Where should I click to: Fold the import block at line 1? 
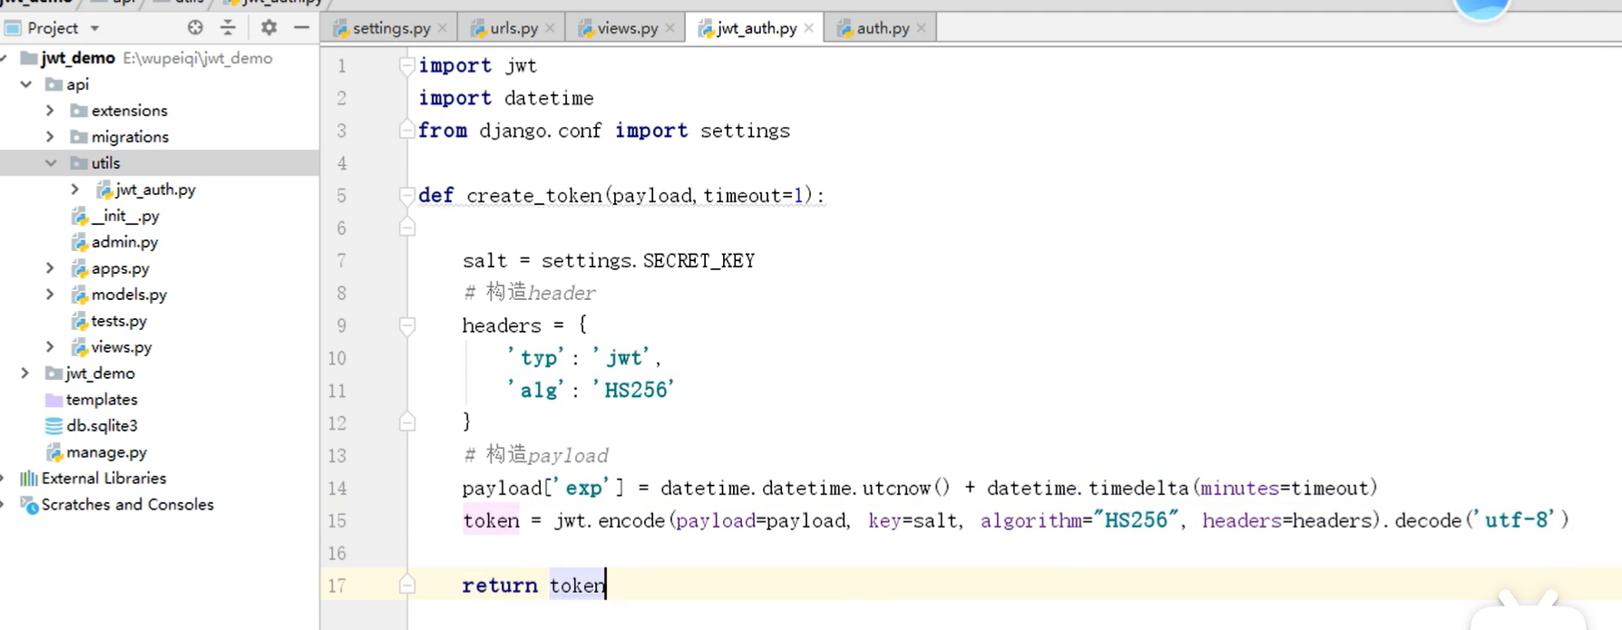[407, 65]
